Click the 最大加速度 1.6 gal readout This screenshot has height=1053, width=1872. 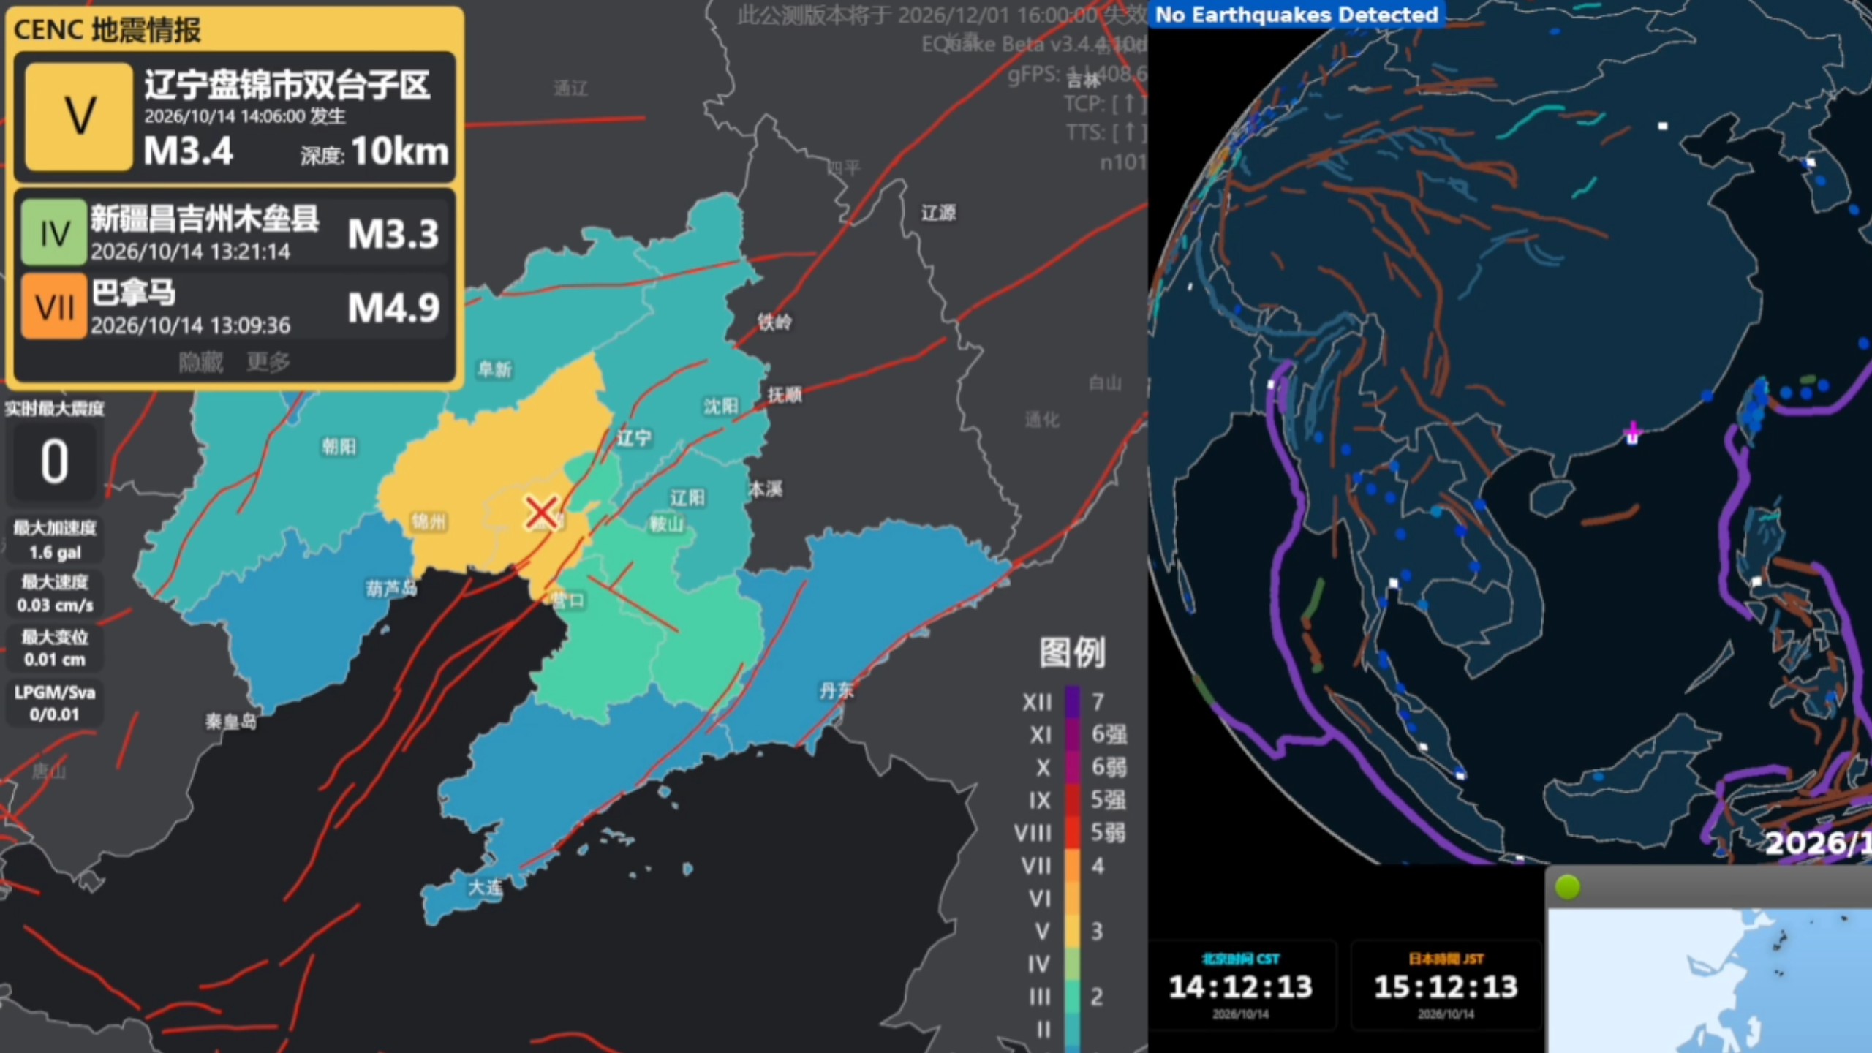55,540
